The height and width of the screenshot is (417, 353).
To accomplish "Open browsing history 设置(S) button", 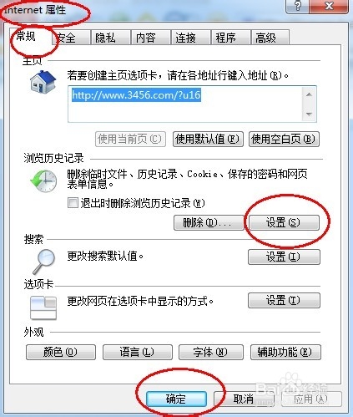I will 284,222.
